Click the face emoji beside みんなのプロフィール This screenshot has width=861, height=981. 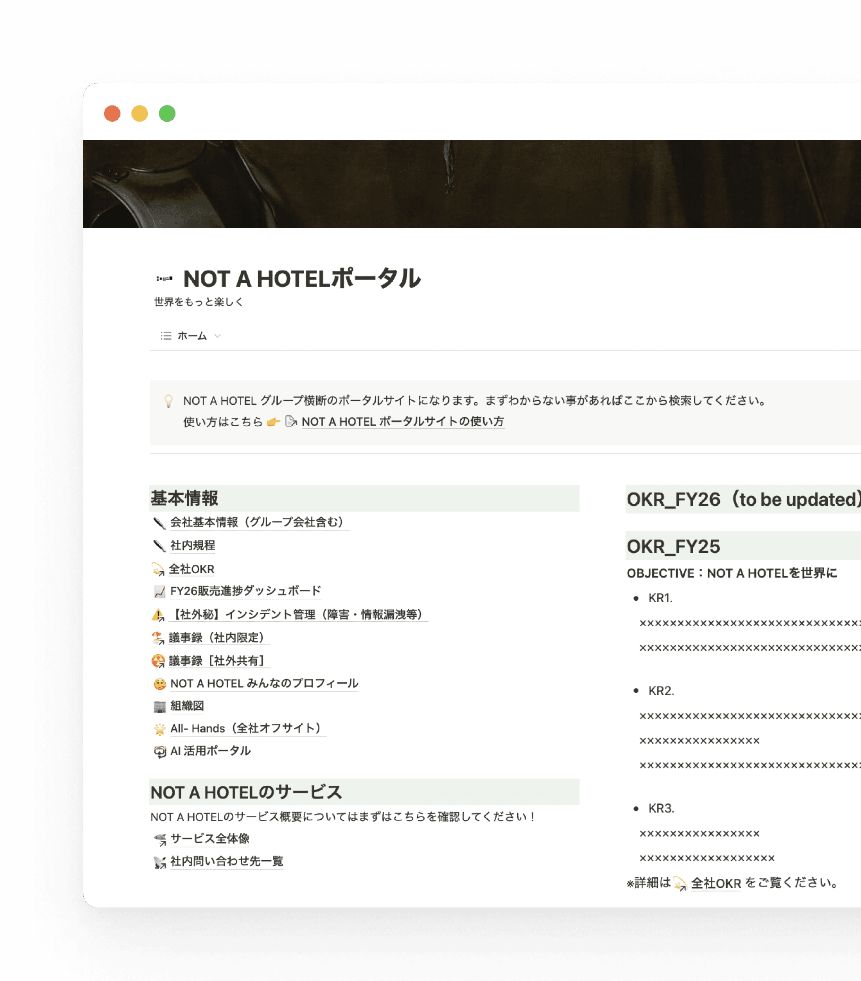pos(159,683)
